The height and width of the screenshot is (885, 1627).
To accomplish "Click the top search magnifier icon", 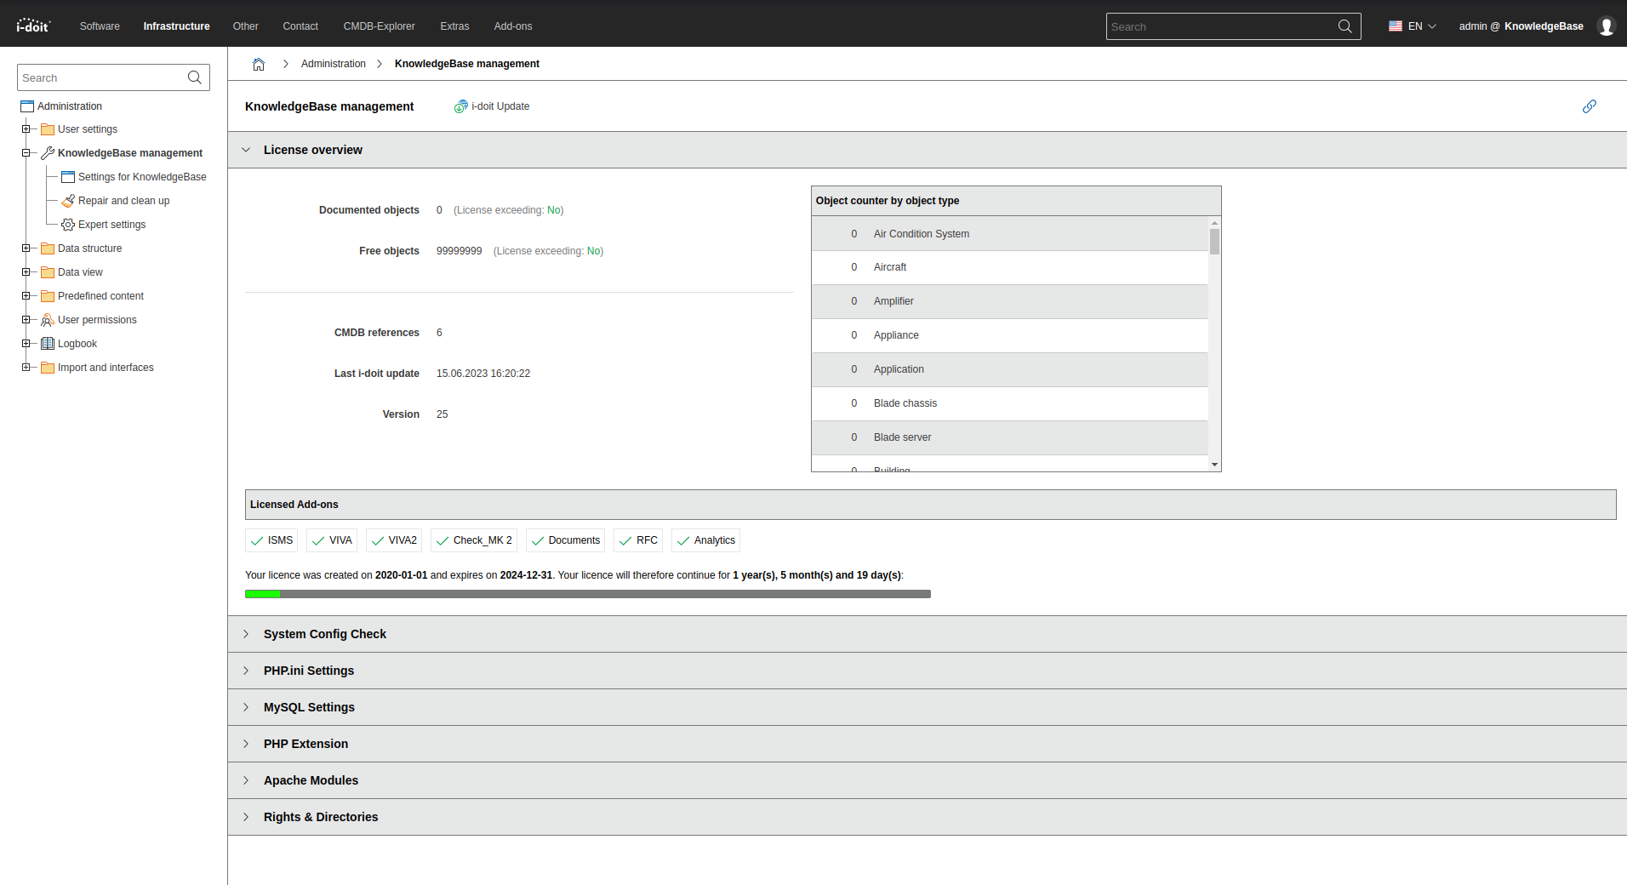I will tap(1344, 26).
